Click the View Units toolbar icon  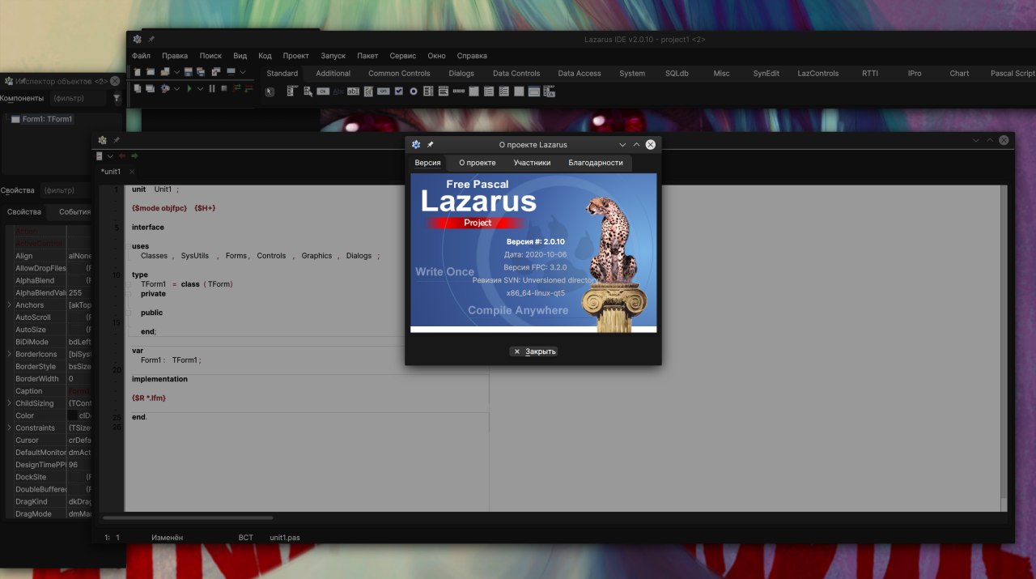pos(138,88)
